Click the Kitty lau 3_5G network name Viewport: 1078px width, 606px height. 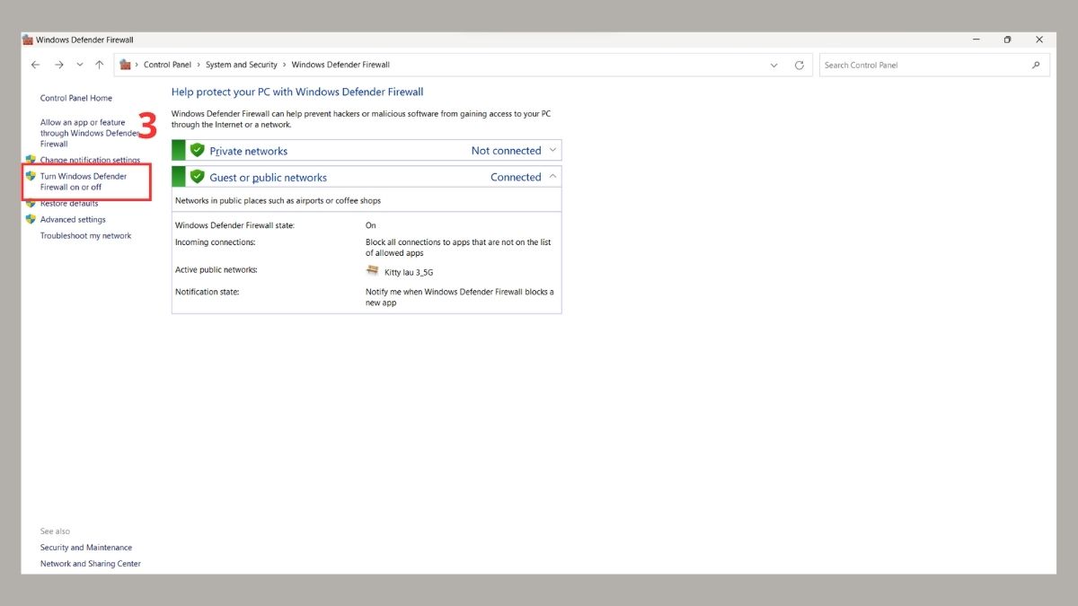click(409, 272)
